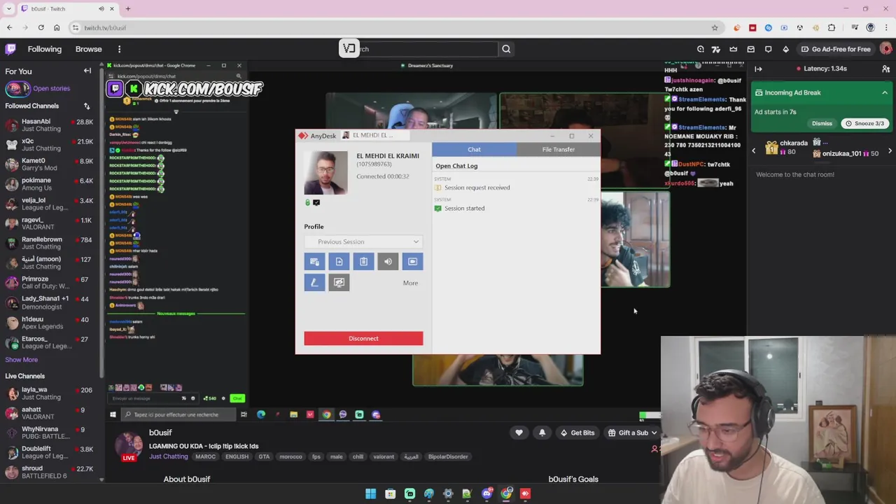The width and height of the screenshot is (896, 504).
Task: Open Twitch whispers speech bubble icon
Action: [768, 49]
